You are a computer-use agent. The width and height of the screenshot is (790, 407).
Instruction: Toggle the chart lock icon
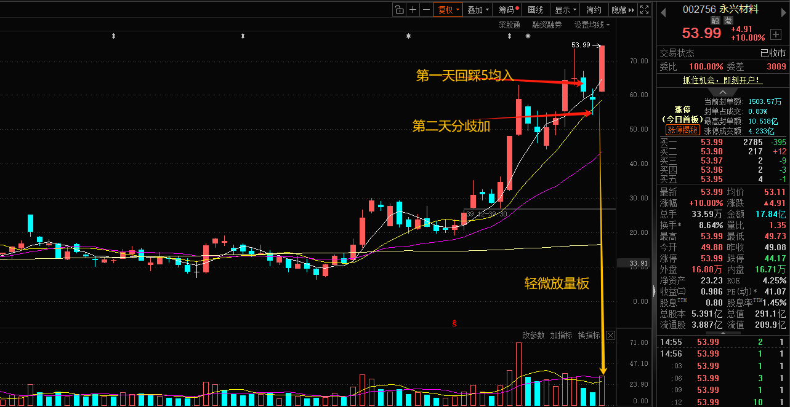[399, 9]
